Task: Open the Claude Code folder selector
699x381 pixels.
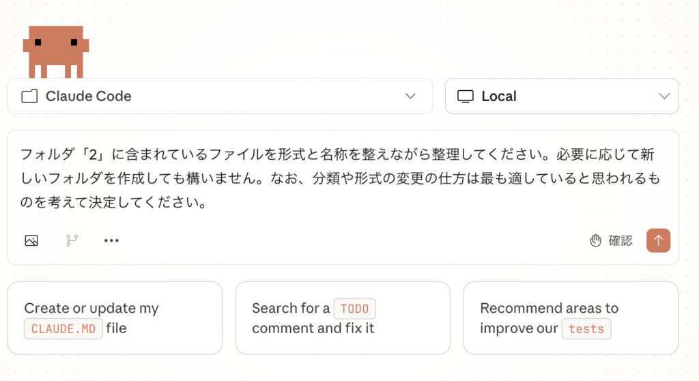Action: pyautogui.click(x=219, y=96)
